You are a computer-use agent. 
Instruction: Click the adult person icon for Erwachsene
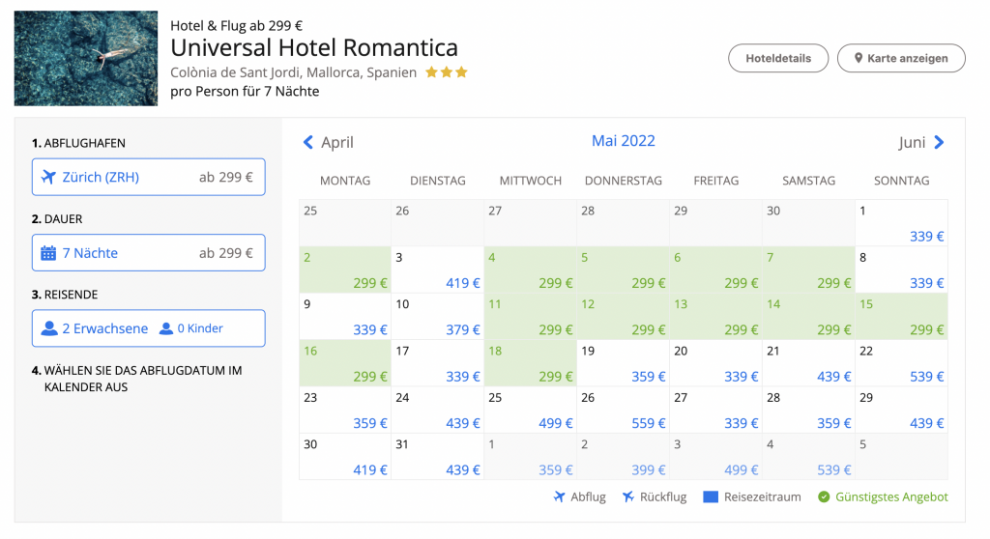point(49,328)
